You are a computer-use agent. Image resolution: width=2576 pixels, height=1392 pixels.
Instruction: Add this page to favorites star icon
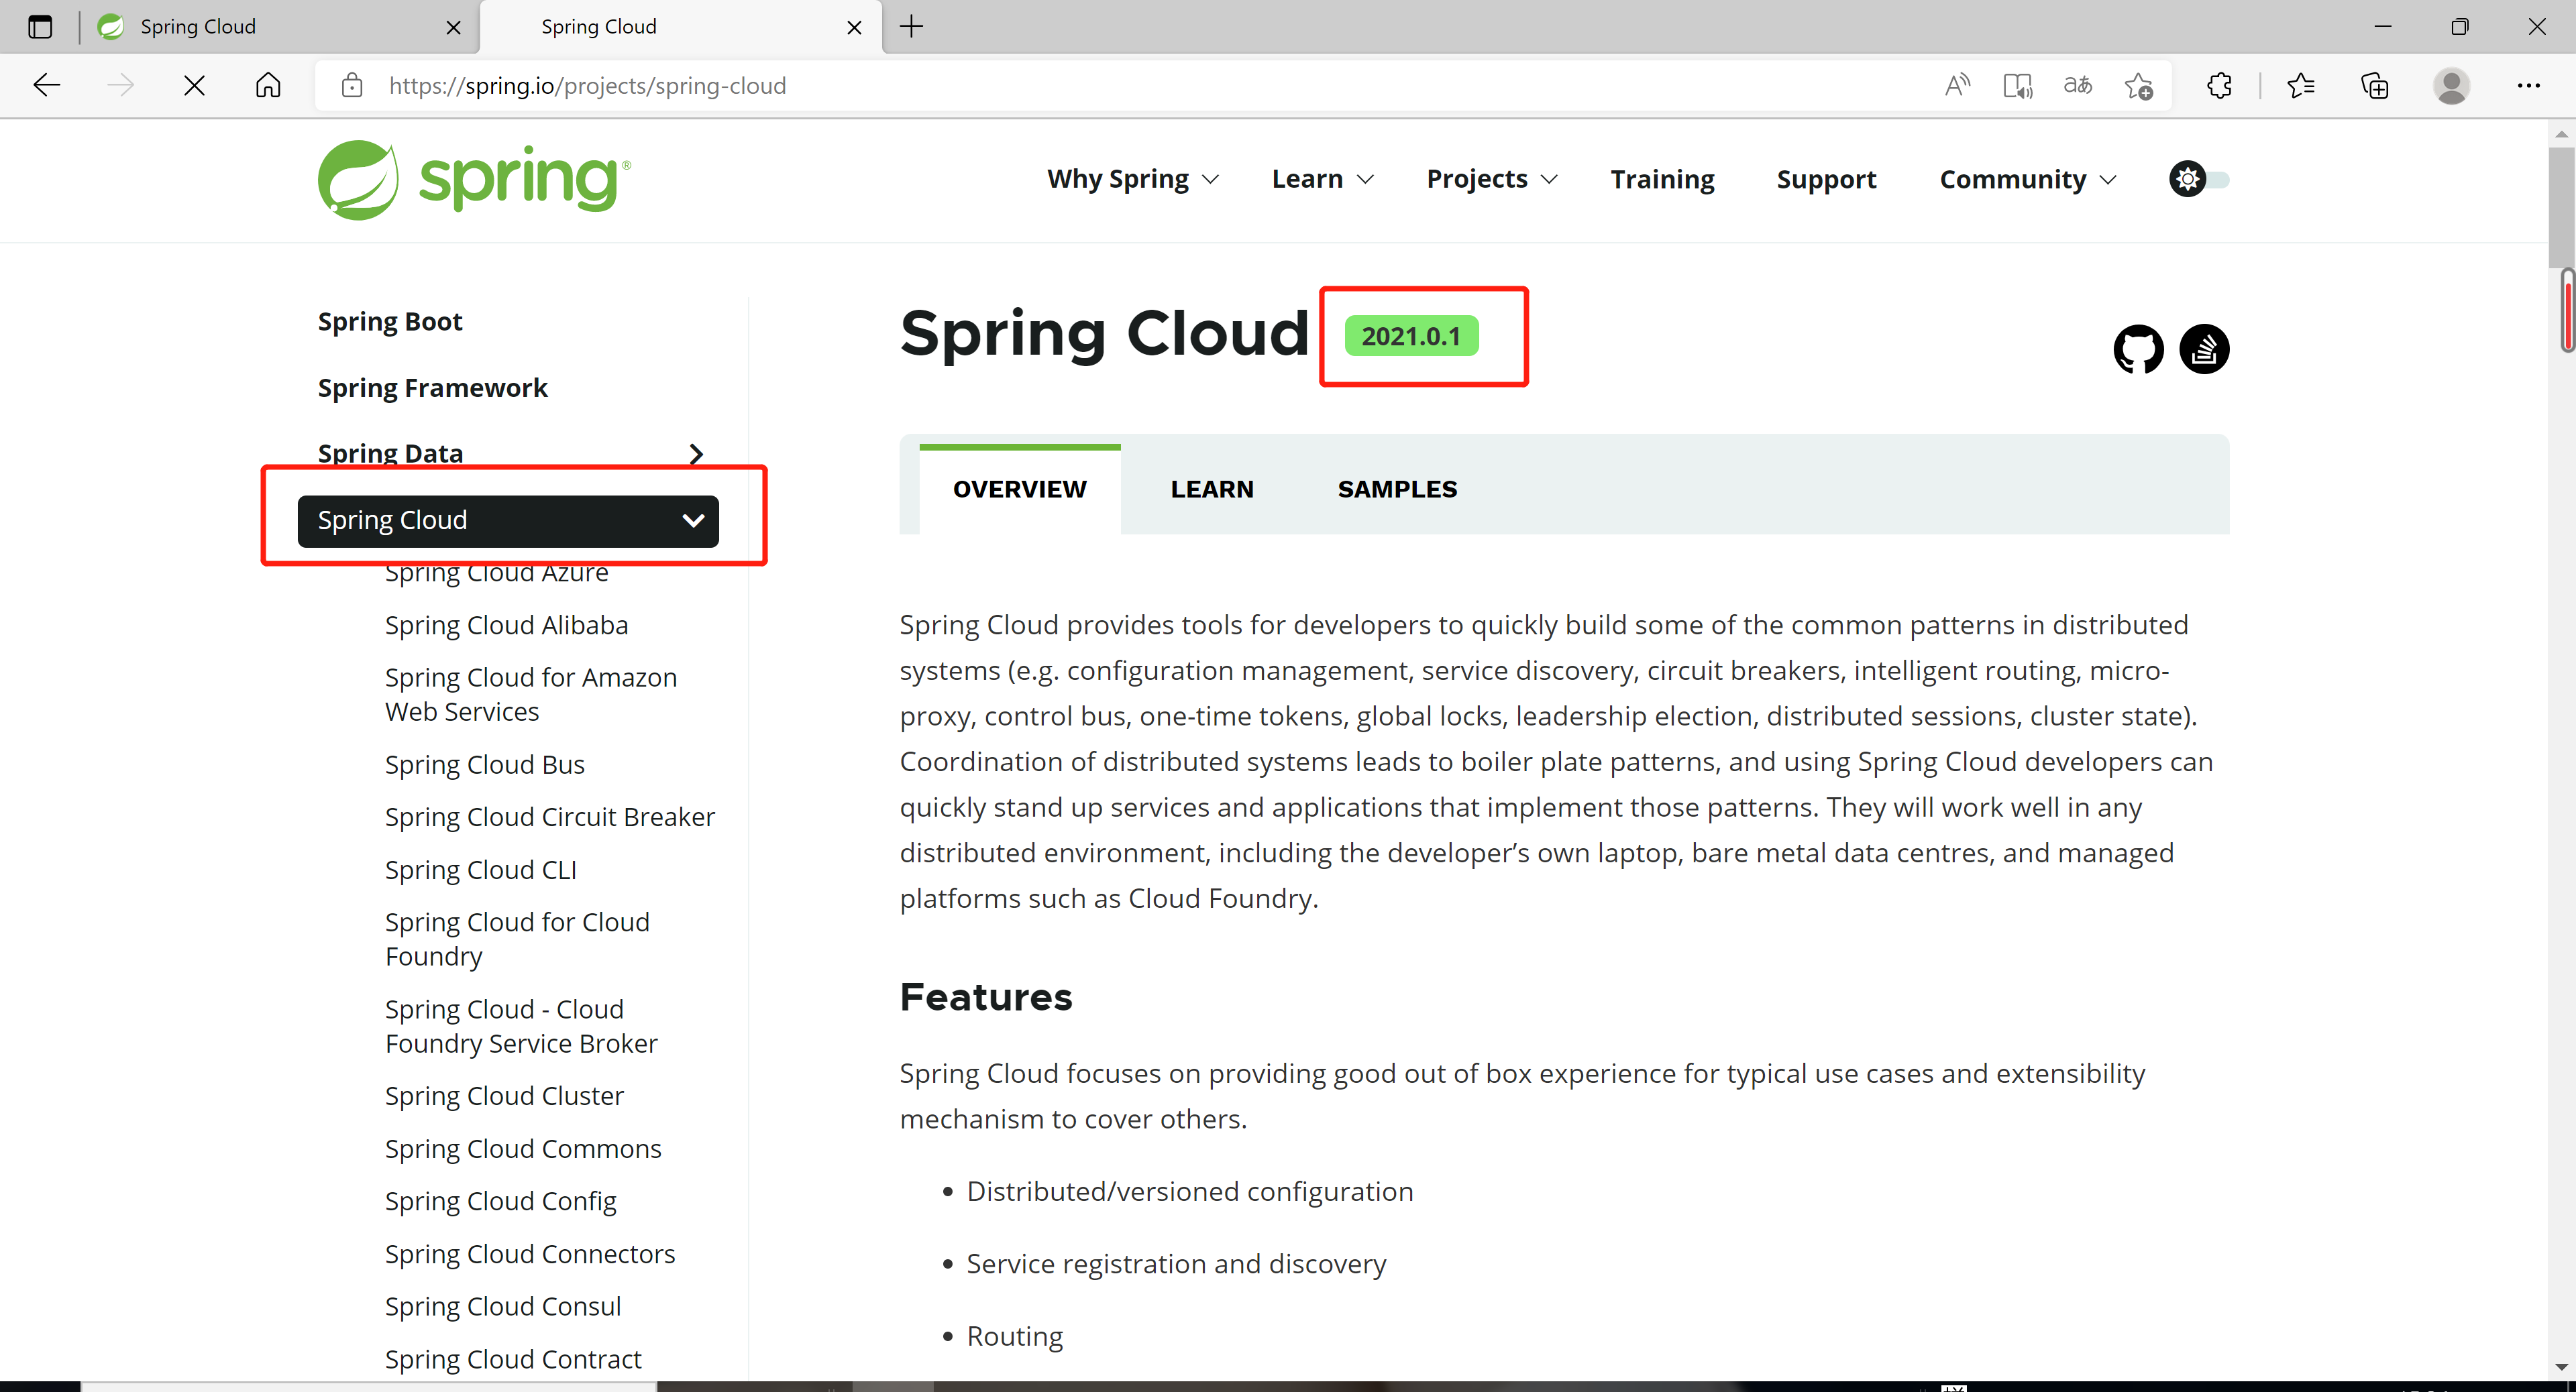pyautogui.click(x=2138, y=86)
